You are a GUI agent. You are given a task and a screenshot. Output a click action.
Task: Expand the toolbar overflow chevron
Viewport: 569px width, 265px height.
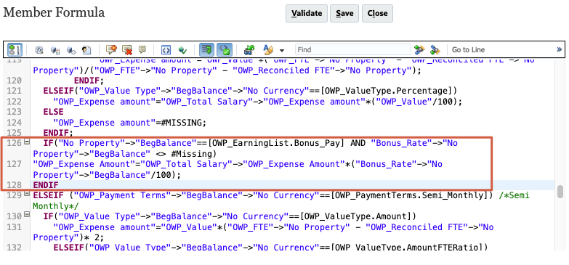pos(560,49)
